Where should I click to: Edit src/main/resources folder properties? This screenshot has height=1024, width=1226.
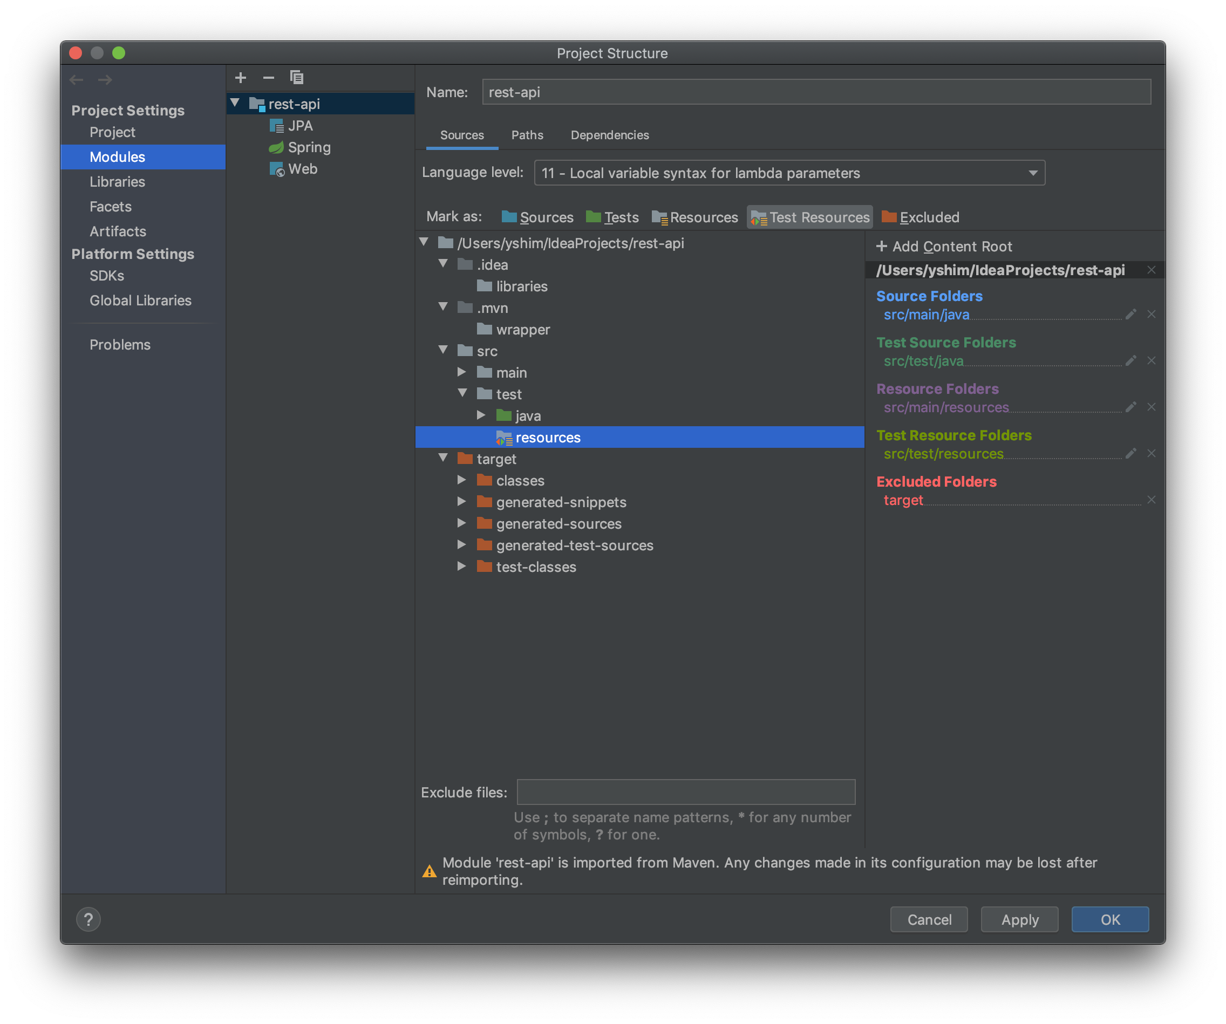(1131, 407)
